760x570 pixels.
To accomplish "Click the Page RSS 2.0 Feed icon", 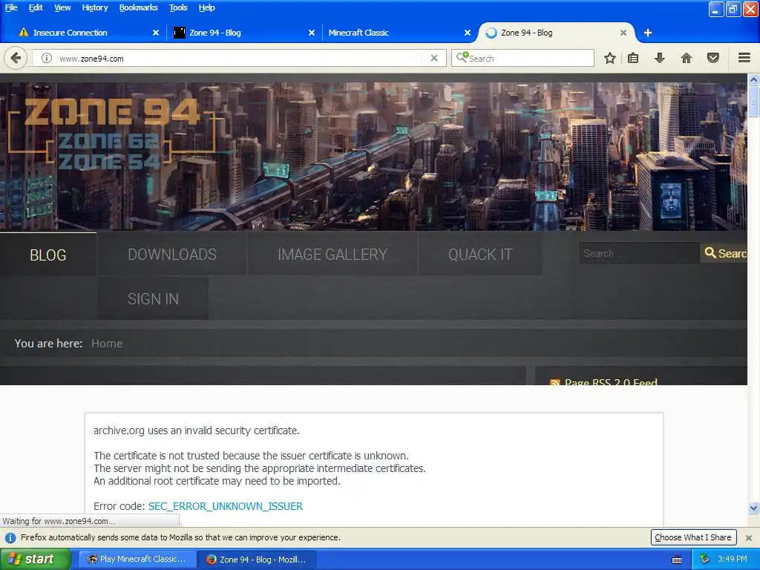I will (555, 383).
